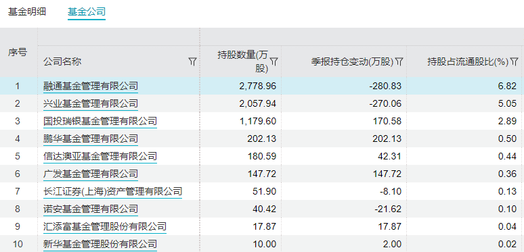Screen dimensions: 524x252
Task: Select change value -270.06
Action: point(385,103)
